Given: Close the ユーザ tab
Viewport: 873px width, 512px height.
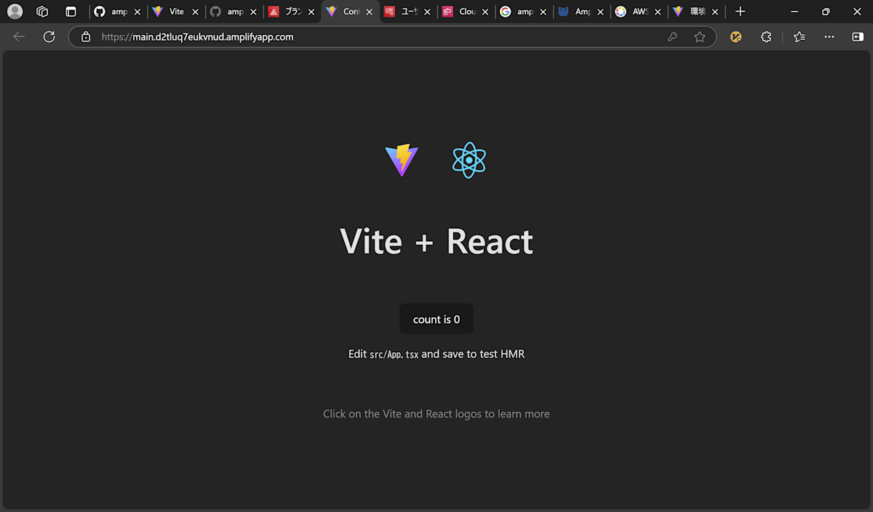Looking at the screenshot, I should pos(427,12).
